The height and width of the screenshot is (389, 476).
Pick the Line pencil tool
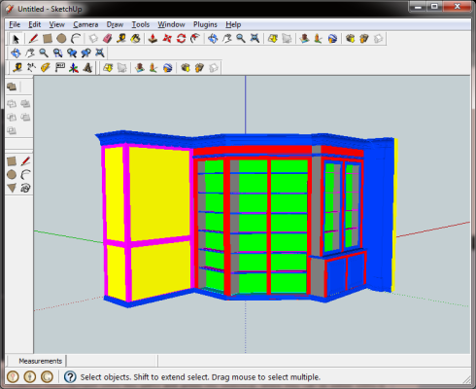tap(33, 39)
